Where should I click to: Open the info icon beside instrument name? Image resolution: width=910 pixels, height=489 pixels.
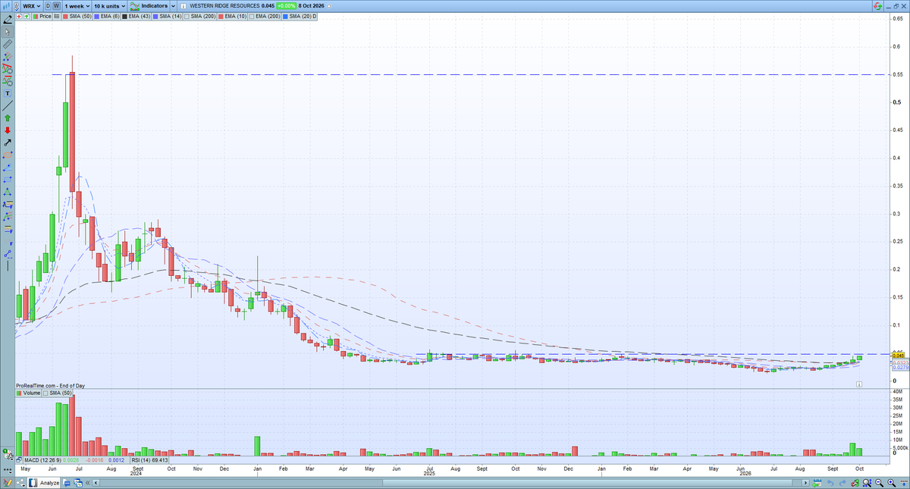click(x=183, y=6)
